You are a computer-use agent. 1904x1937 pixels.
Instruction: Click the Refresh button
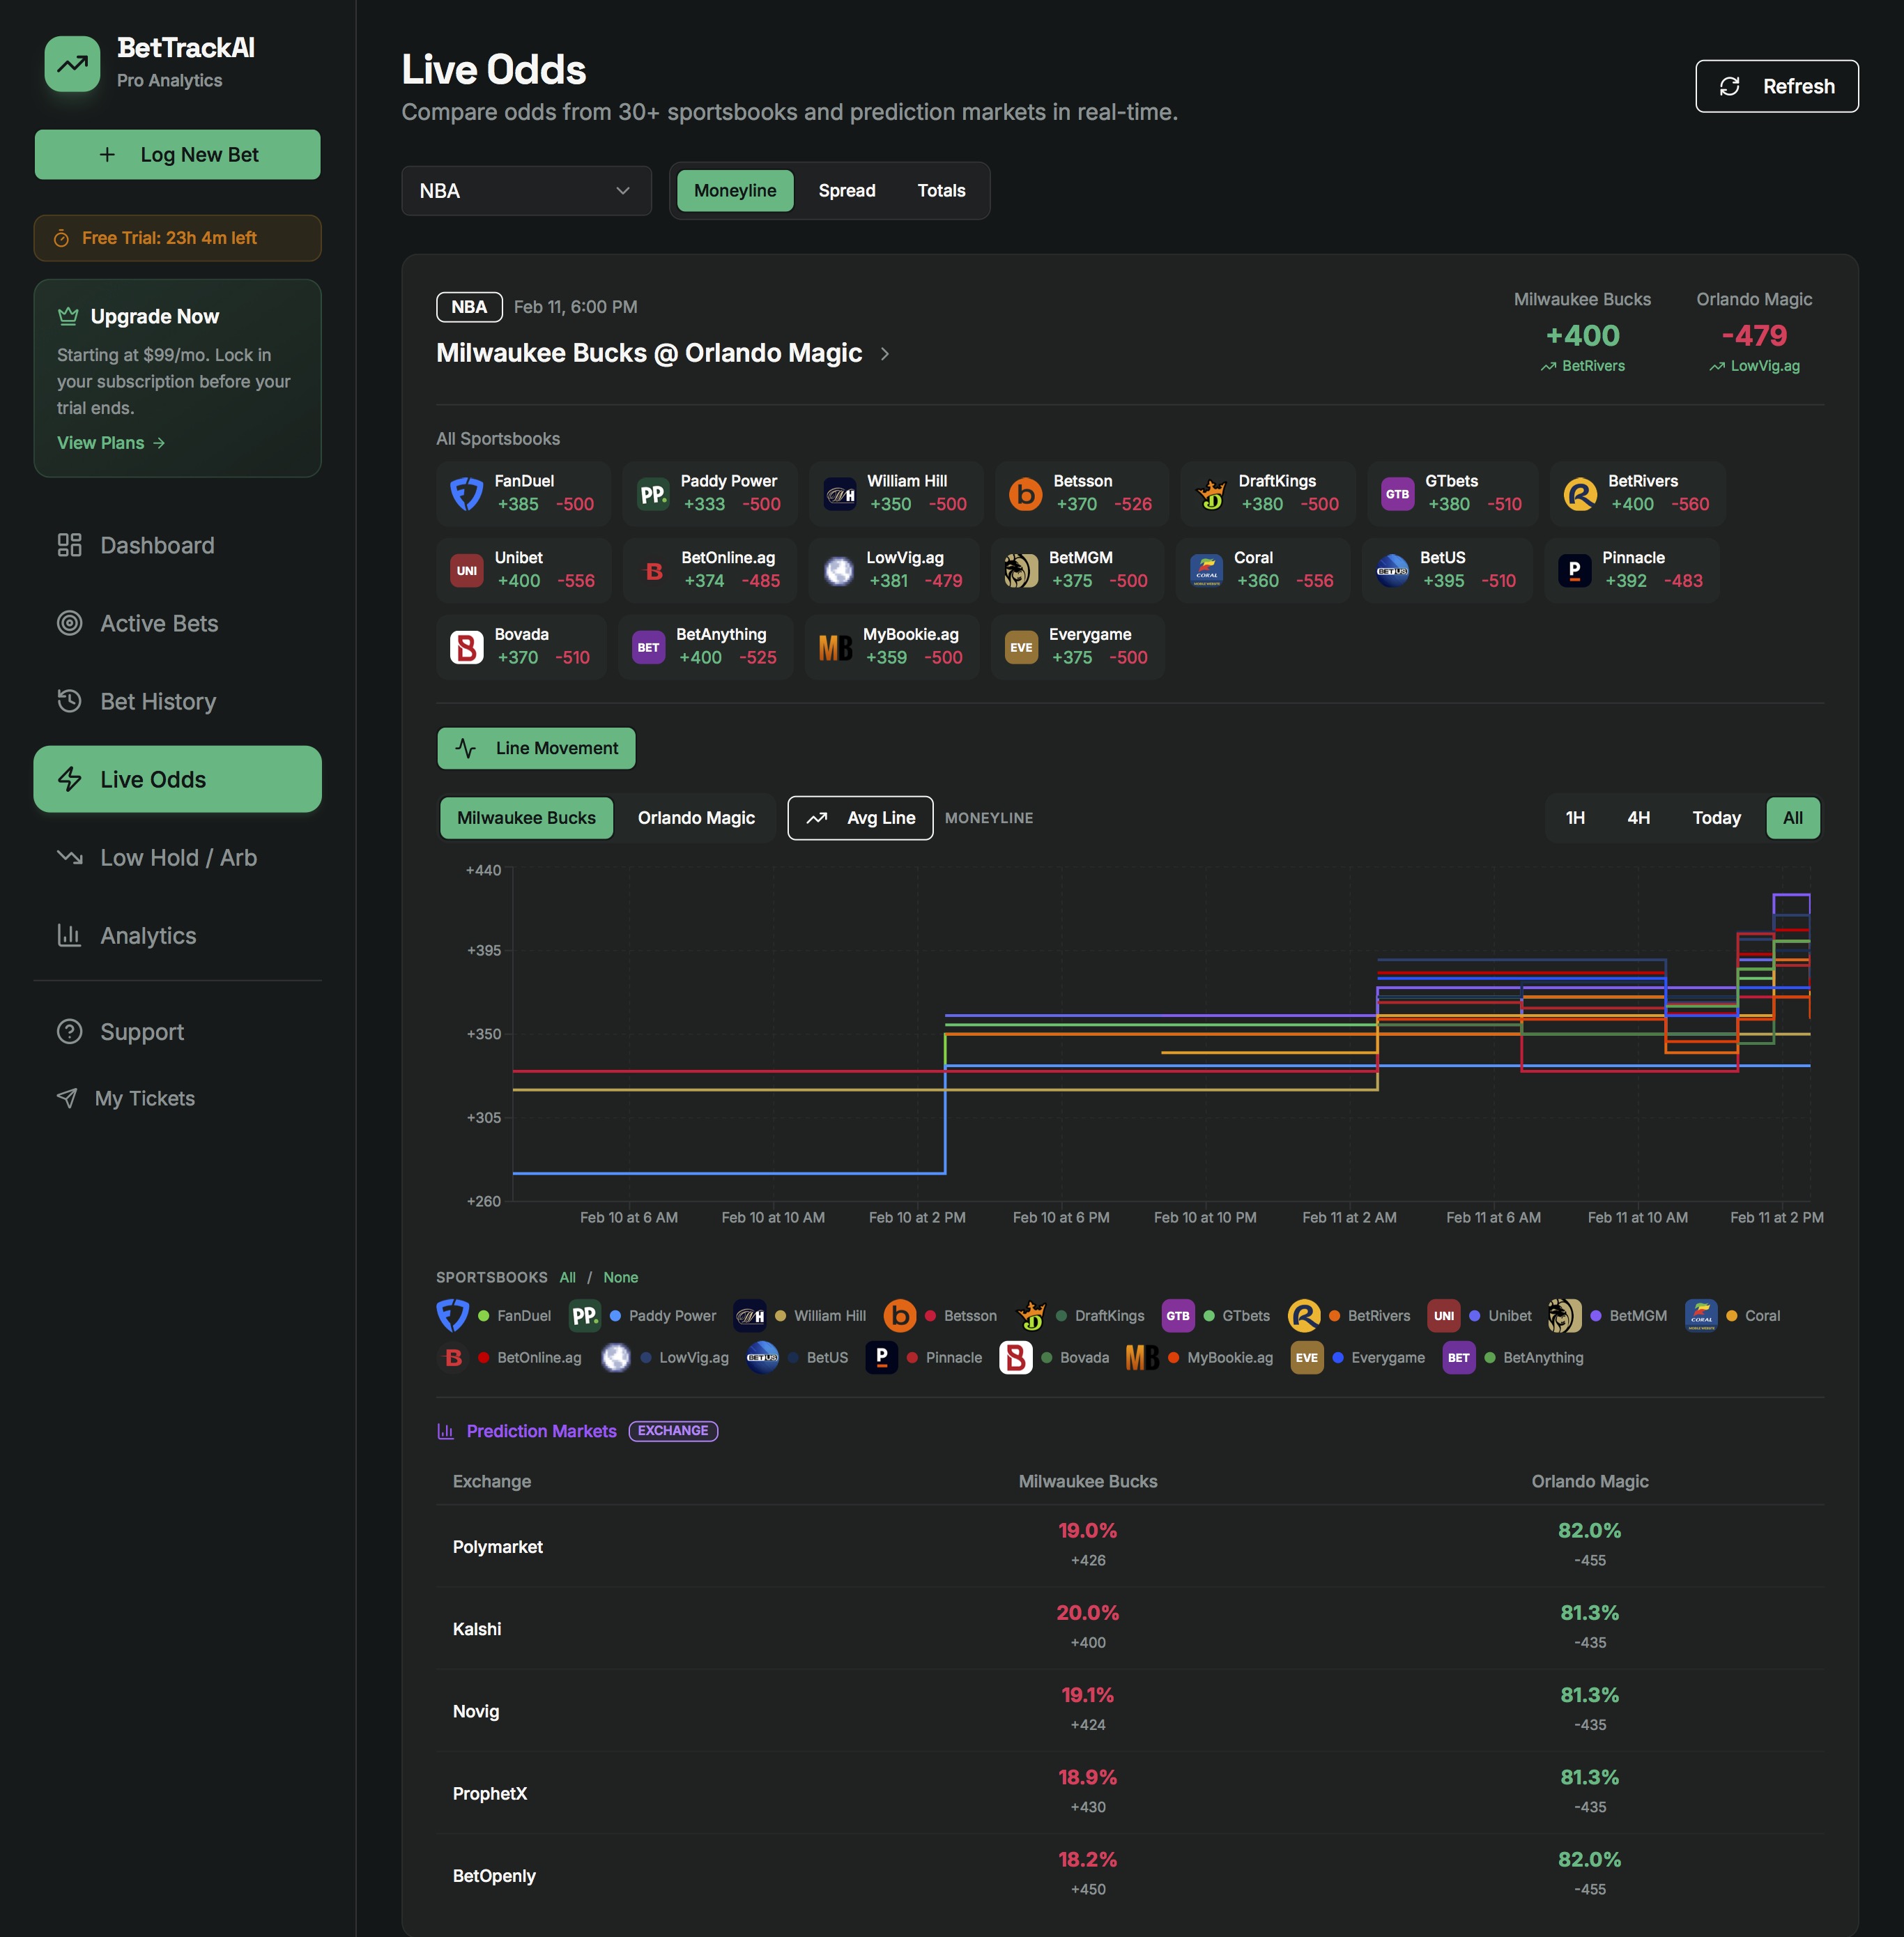click(x=1776, y=86)
